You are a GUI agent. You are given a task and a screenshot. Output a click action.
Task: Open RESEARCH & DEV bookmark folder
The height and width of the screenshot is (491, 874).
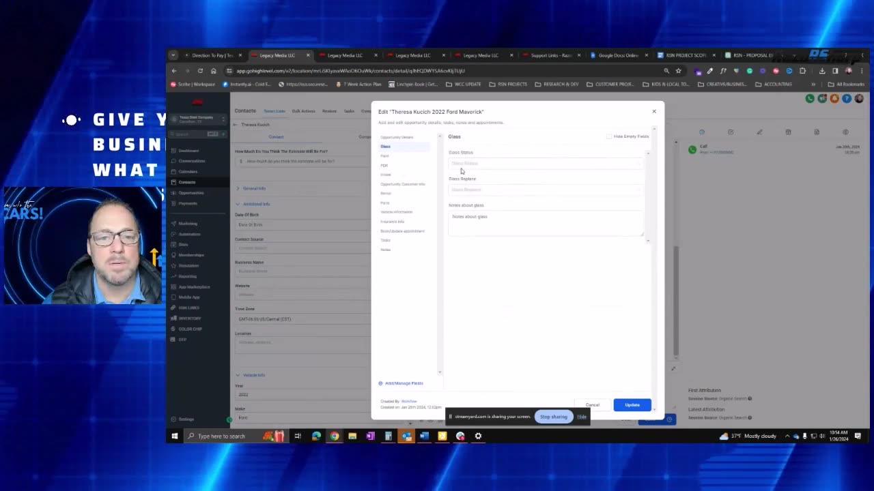pyautogui.click(x=556, y=85)
